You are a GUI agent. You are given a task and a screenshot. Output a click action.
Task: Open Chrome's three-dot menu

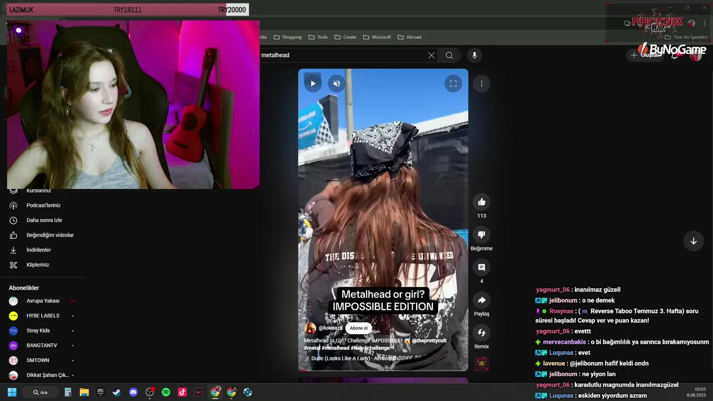click(705, 23)
